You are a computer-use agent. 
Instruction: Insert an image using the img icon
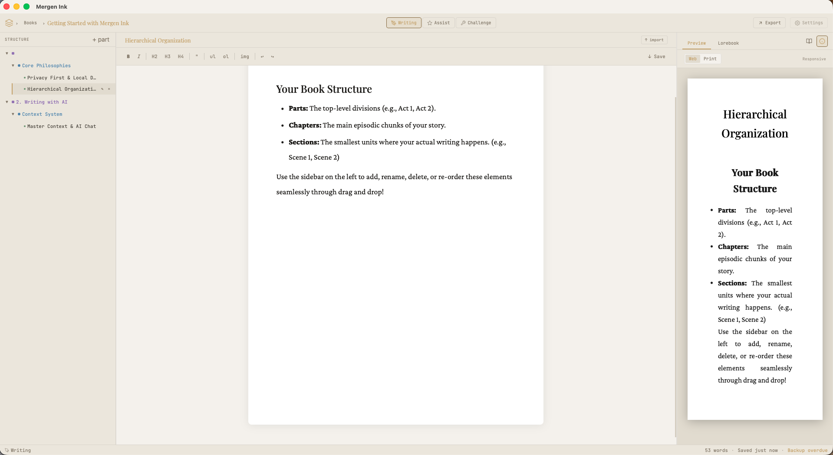(245, 56)
